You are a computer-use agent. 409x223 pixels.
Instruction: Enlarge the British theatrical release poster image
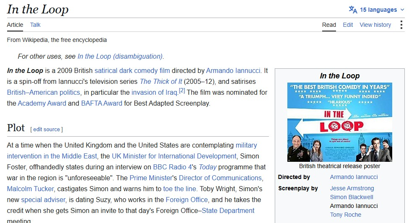click(x=340, y=122)
